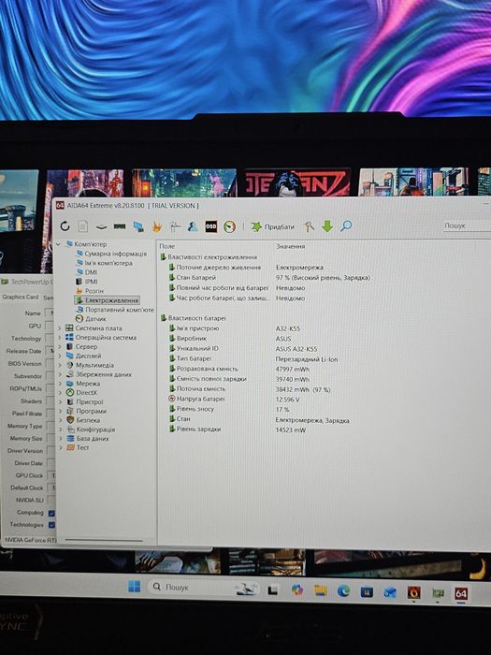This screenshot has width=491, height=655.
Task: Open the monitor diagnostics toolbar icon
Action: tap(138, 226)
